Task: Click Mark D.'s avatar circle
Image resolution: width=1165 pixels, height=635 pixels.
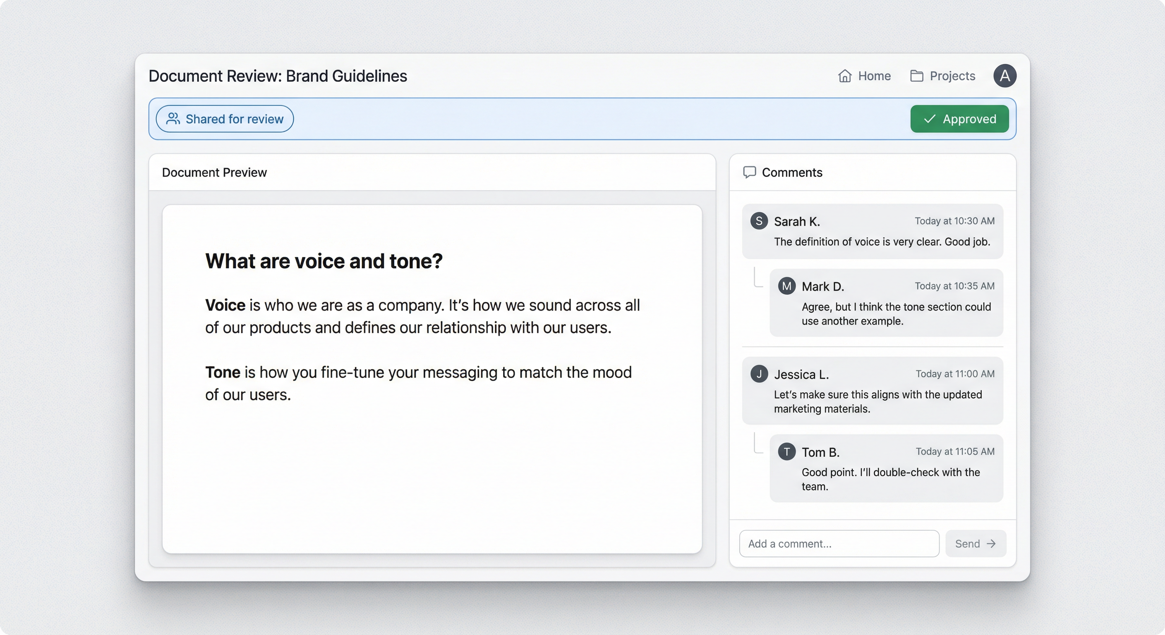Action: pyautogui.click(x=786, y=286)
